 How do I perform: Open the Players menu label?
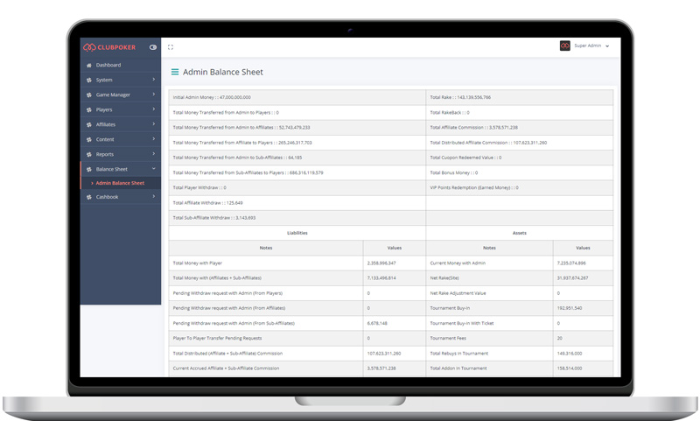104,109
